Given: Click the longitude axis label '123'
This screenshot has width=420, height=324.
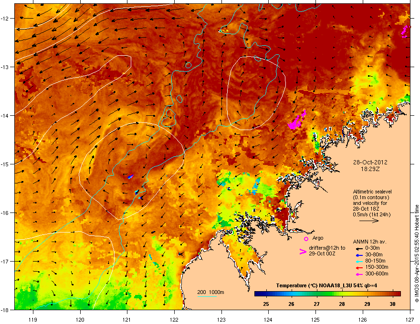Looking at the screenshot, I should point(221,320).
